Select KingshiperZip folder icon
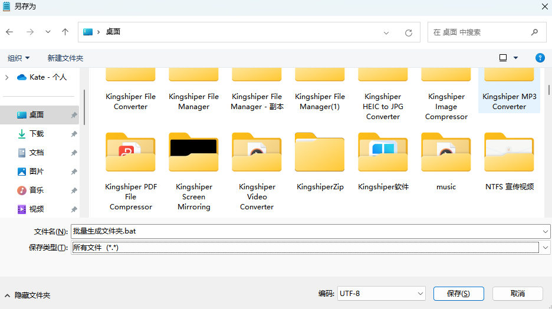Image resolution: width=552 pixels, height=309 pixels. pyautogui.click(x=320, y=152)
